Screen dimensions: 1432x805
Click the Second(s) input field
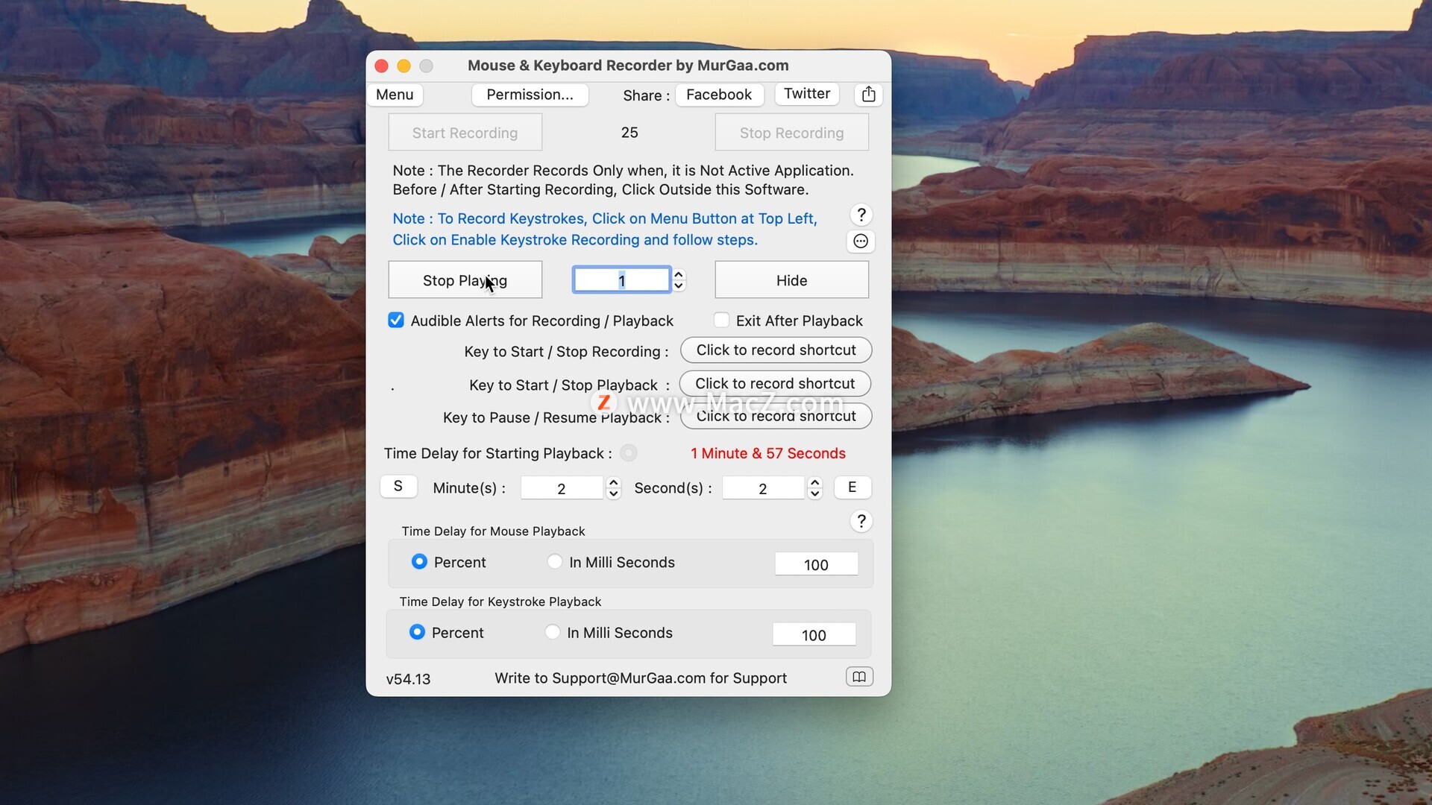(763, 488)
